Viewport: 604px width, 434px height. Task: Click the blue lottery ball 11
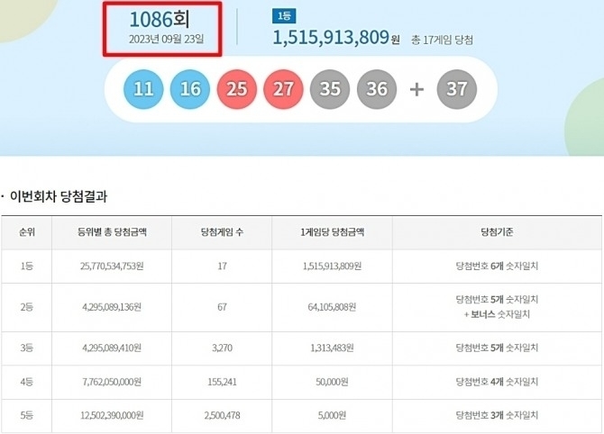[143, 89]
